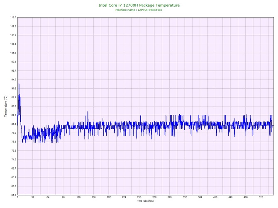This screenshot has height=208, width=278.
Task: Click the 68.7 value on the temperature axis
Action: point(13,168)
